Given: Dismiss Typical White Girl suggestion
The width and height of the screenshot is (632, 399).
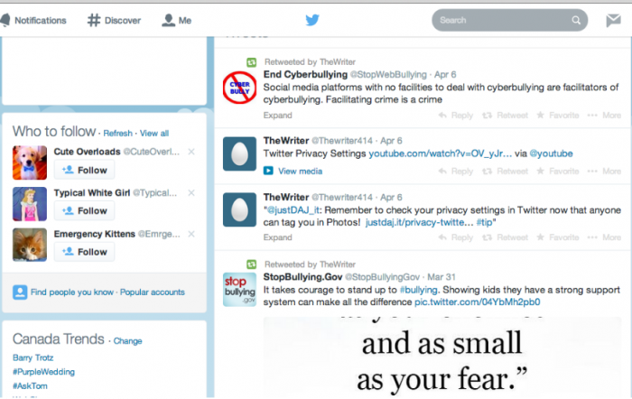Looking at the screenshot, I should (x=191, y=192).
